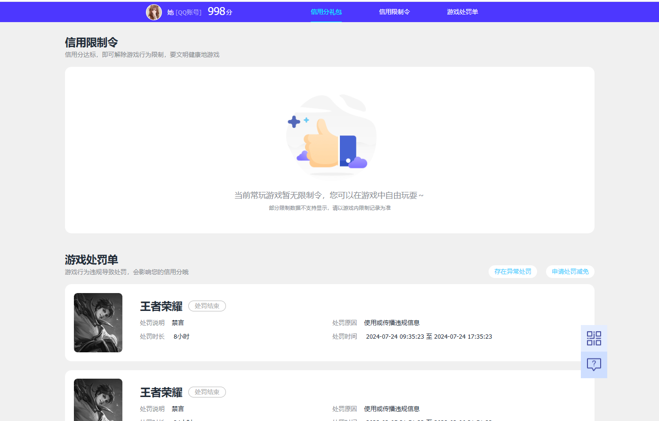Click the 存在异常处罚 button
The width and height of the screenshot is (659, 421).
click(x=513, y=271)
